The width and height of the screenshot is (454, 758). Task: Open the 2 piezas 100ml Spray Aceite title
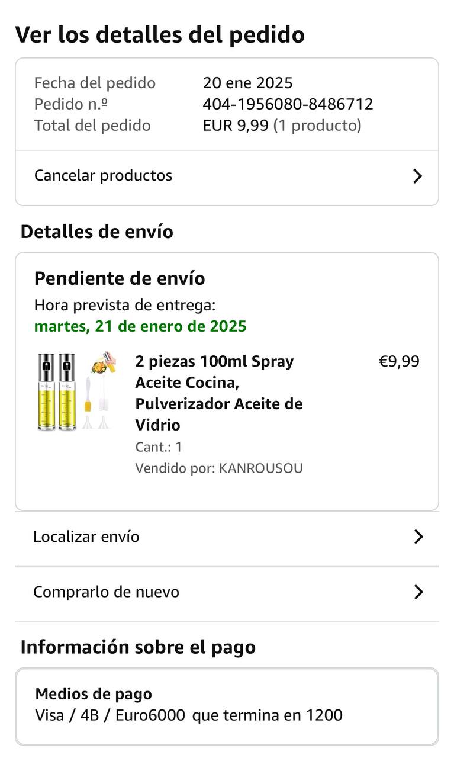pyautogui.click(x=218, y=393)
